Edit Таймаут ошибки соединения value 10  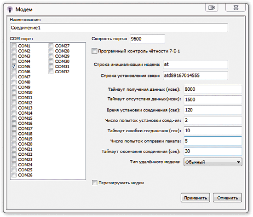213,130
